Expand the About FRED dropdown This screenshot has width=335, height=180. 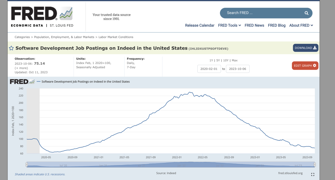pyautogui.click(x=301, y=25)
